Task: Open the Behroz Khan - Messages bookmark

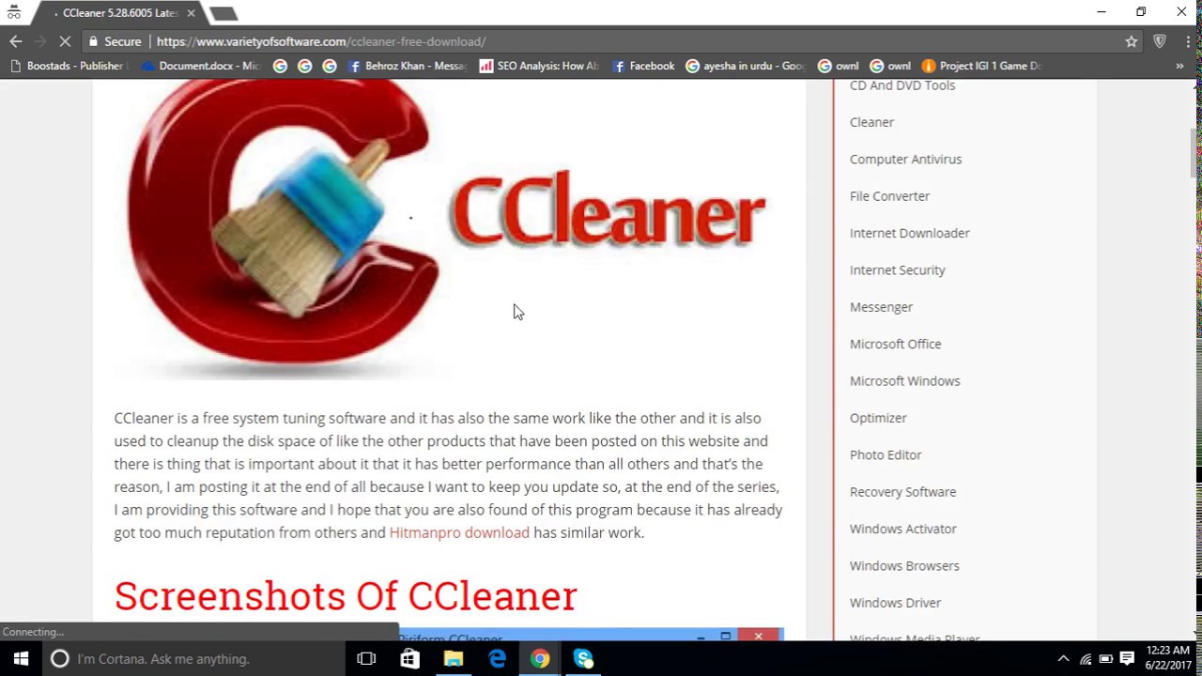Action: tap(408, 66)
